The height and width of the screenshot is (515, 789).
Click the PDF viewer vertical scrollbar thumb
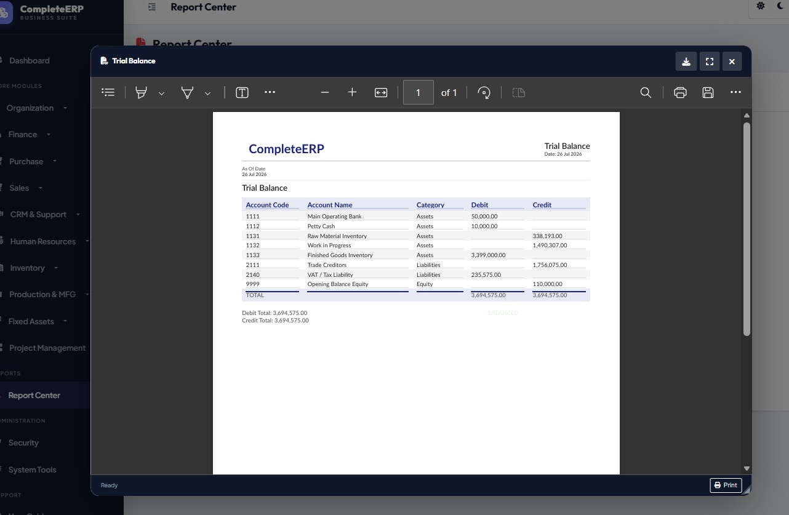(x=747, y=229)
